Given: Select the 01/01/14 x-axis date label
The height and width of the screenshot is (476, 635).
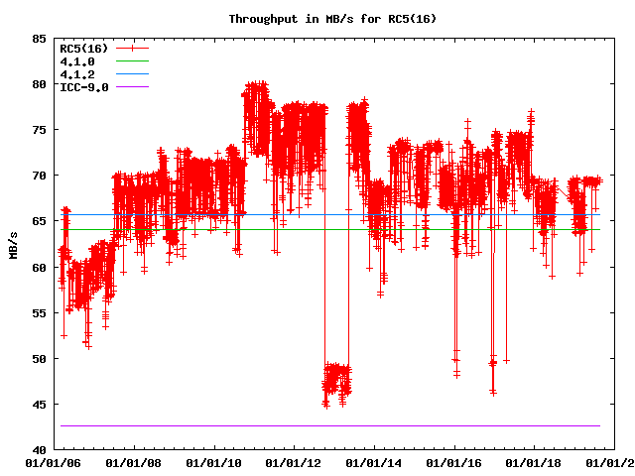Looking at the screenshot, I should click(374, 462).
